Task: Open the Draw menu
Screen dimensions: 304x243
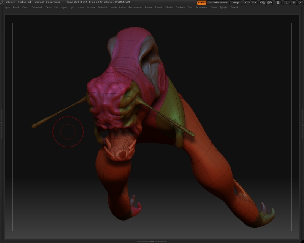Action: (49, 8)
